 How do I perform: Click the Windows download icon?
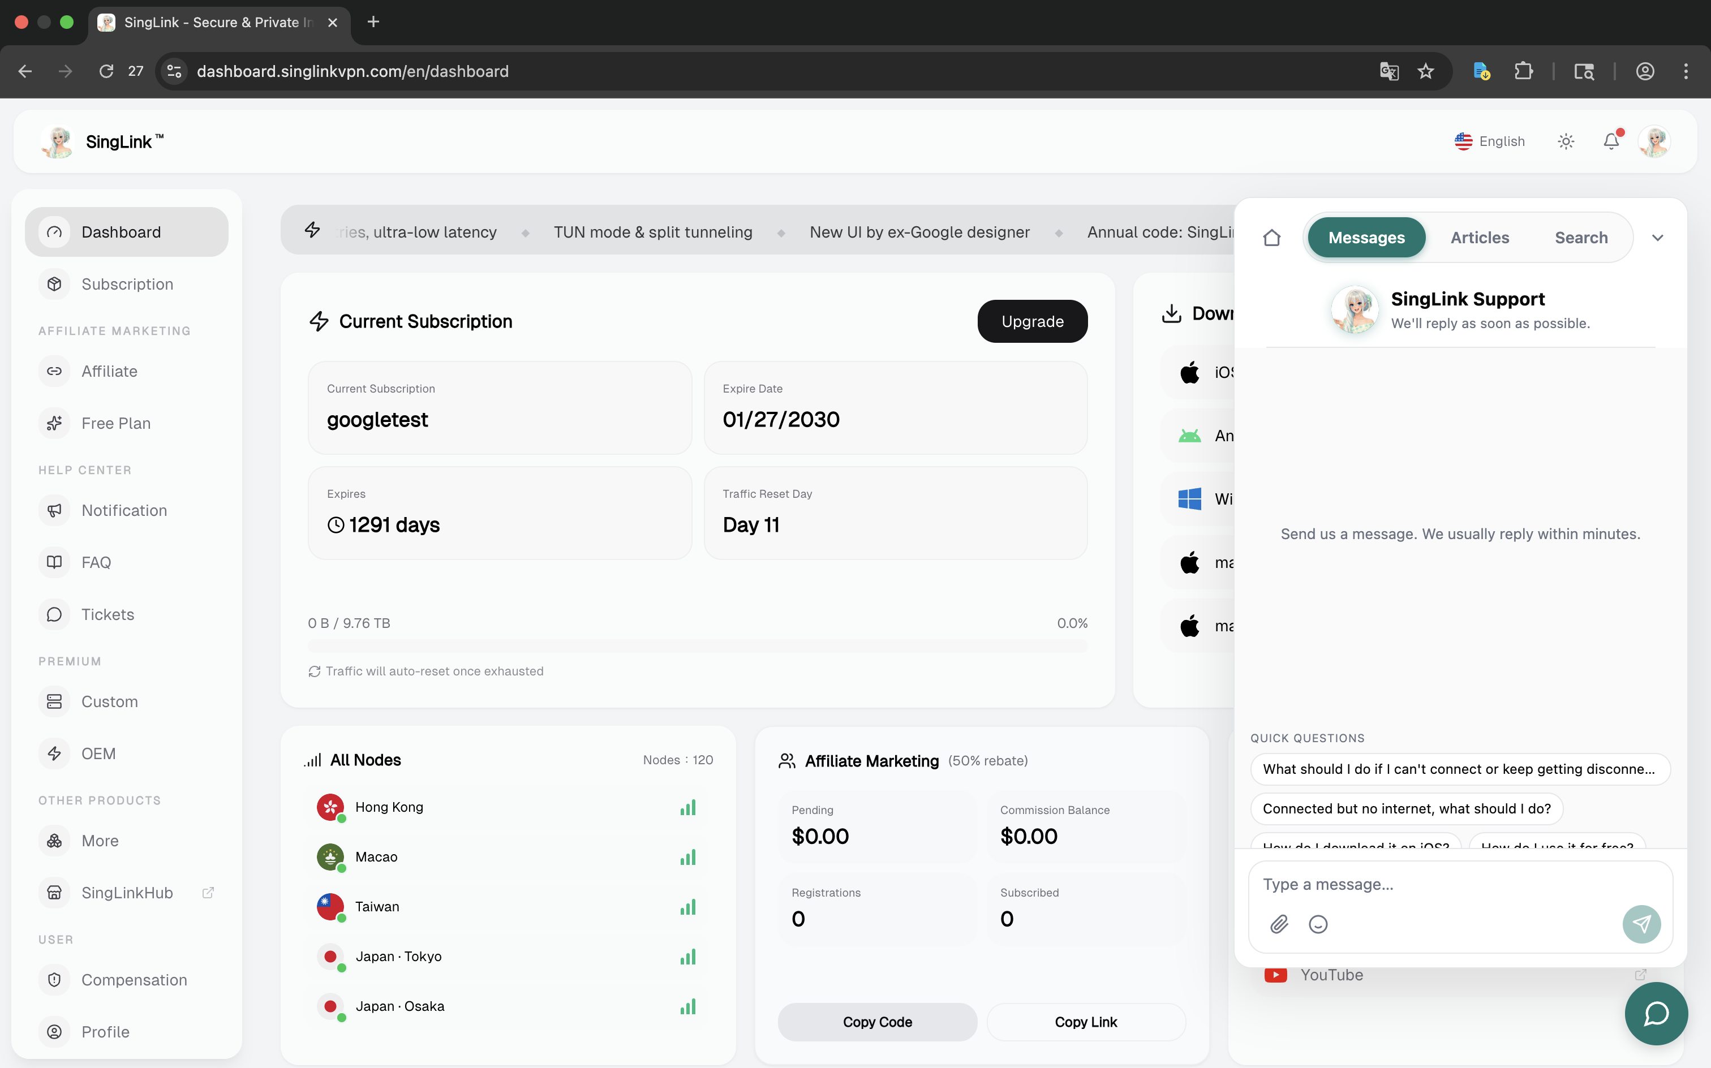tap(1190, 499)
